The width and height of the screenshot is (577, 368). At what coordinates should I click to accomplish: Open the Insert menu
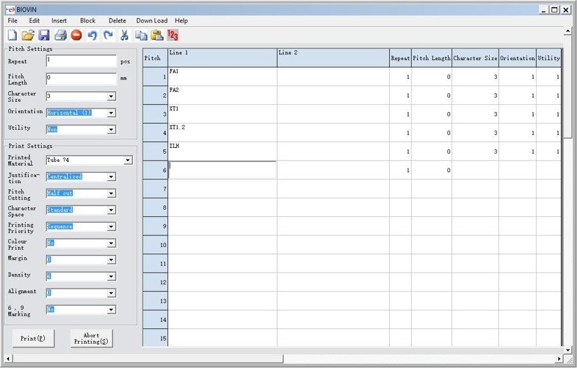pyautogui.click(x=59, y=20)
